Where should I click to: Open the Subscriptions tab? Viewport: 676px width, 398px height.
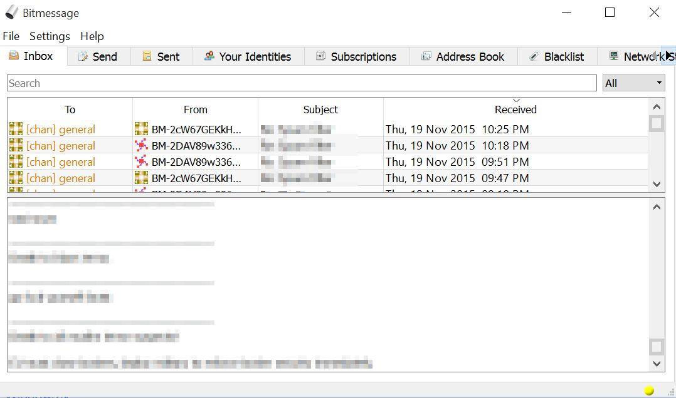[x=356, y=56]
